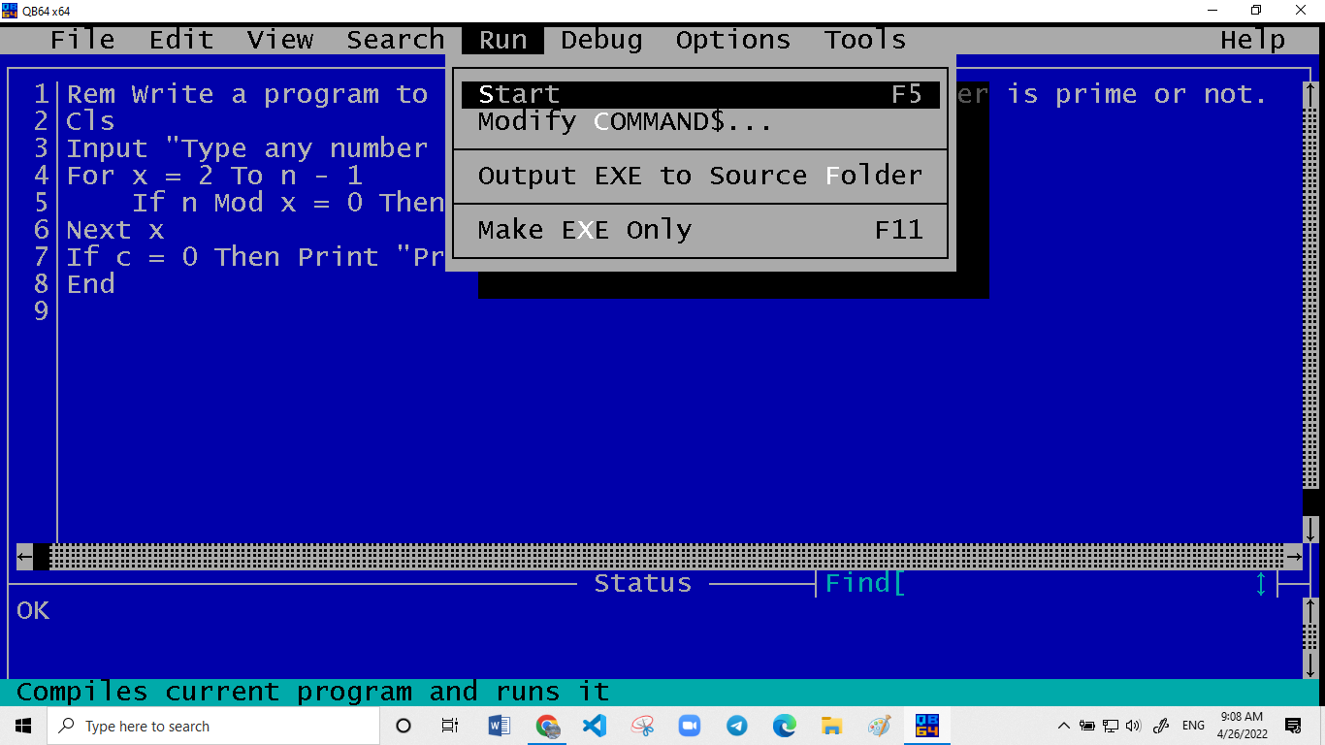This screenshot has width=1325, height=745.
Task: Open Telegram from the taskbar
Action: (737, 726)
